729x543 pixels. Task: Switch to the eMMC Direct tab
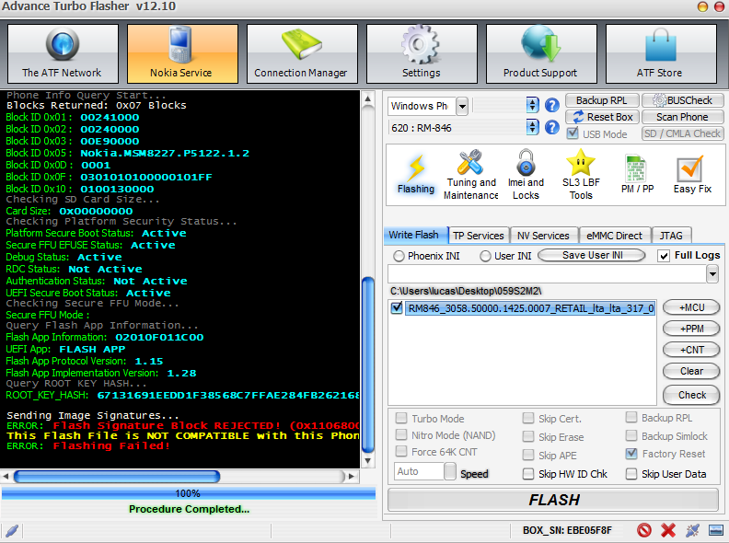(614, 236)
